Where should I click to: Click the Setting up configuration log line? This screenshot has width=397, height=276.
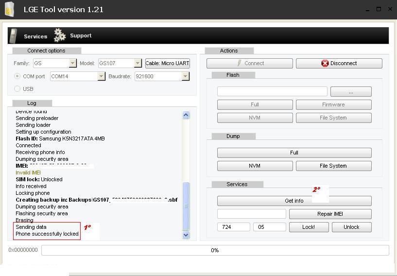(43, 132)
